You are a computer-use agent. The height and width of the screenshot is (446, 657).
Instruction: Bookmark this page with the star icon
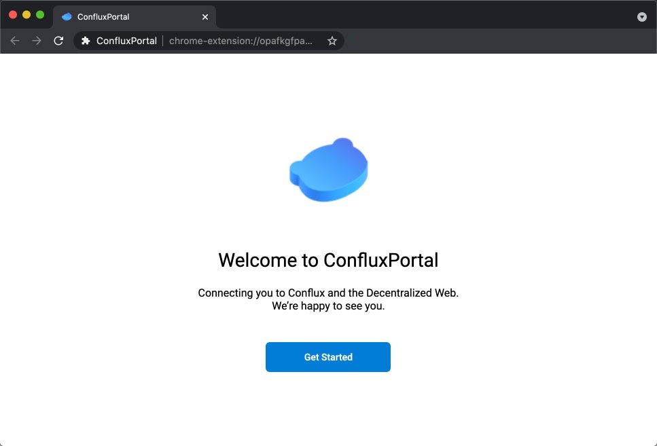[x=332, y=41]
